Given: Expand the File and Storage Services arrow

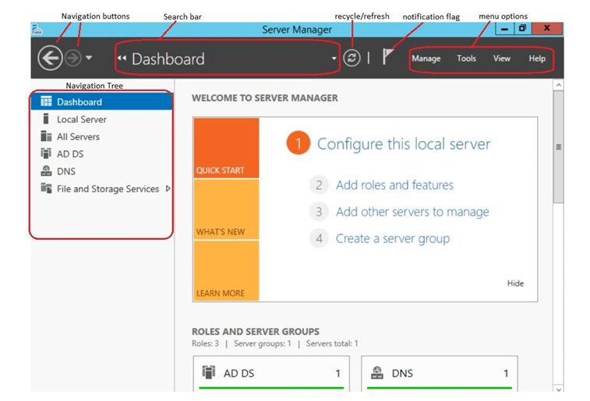Looking at the screenshot, I should point(168,188).
